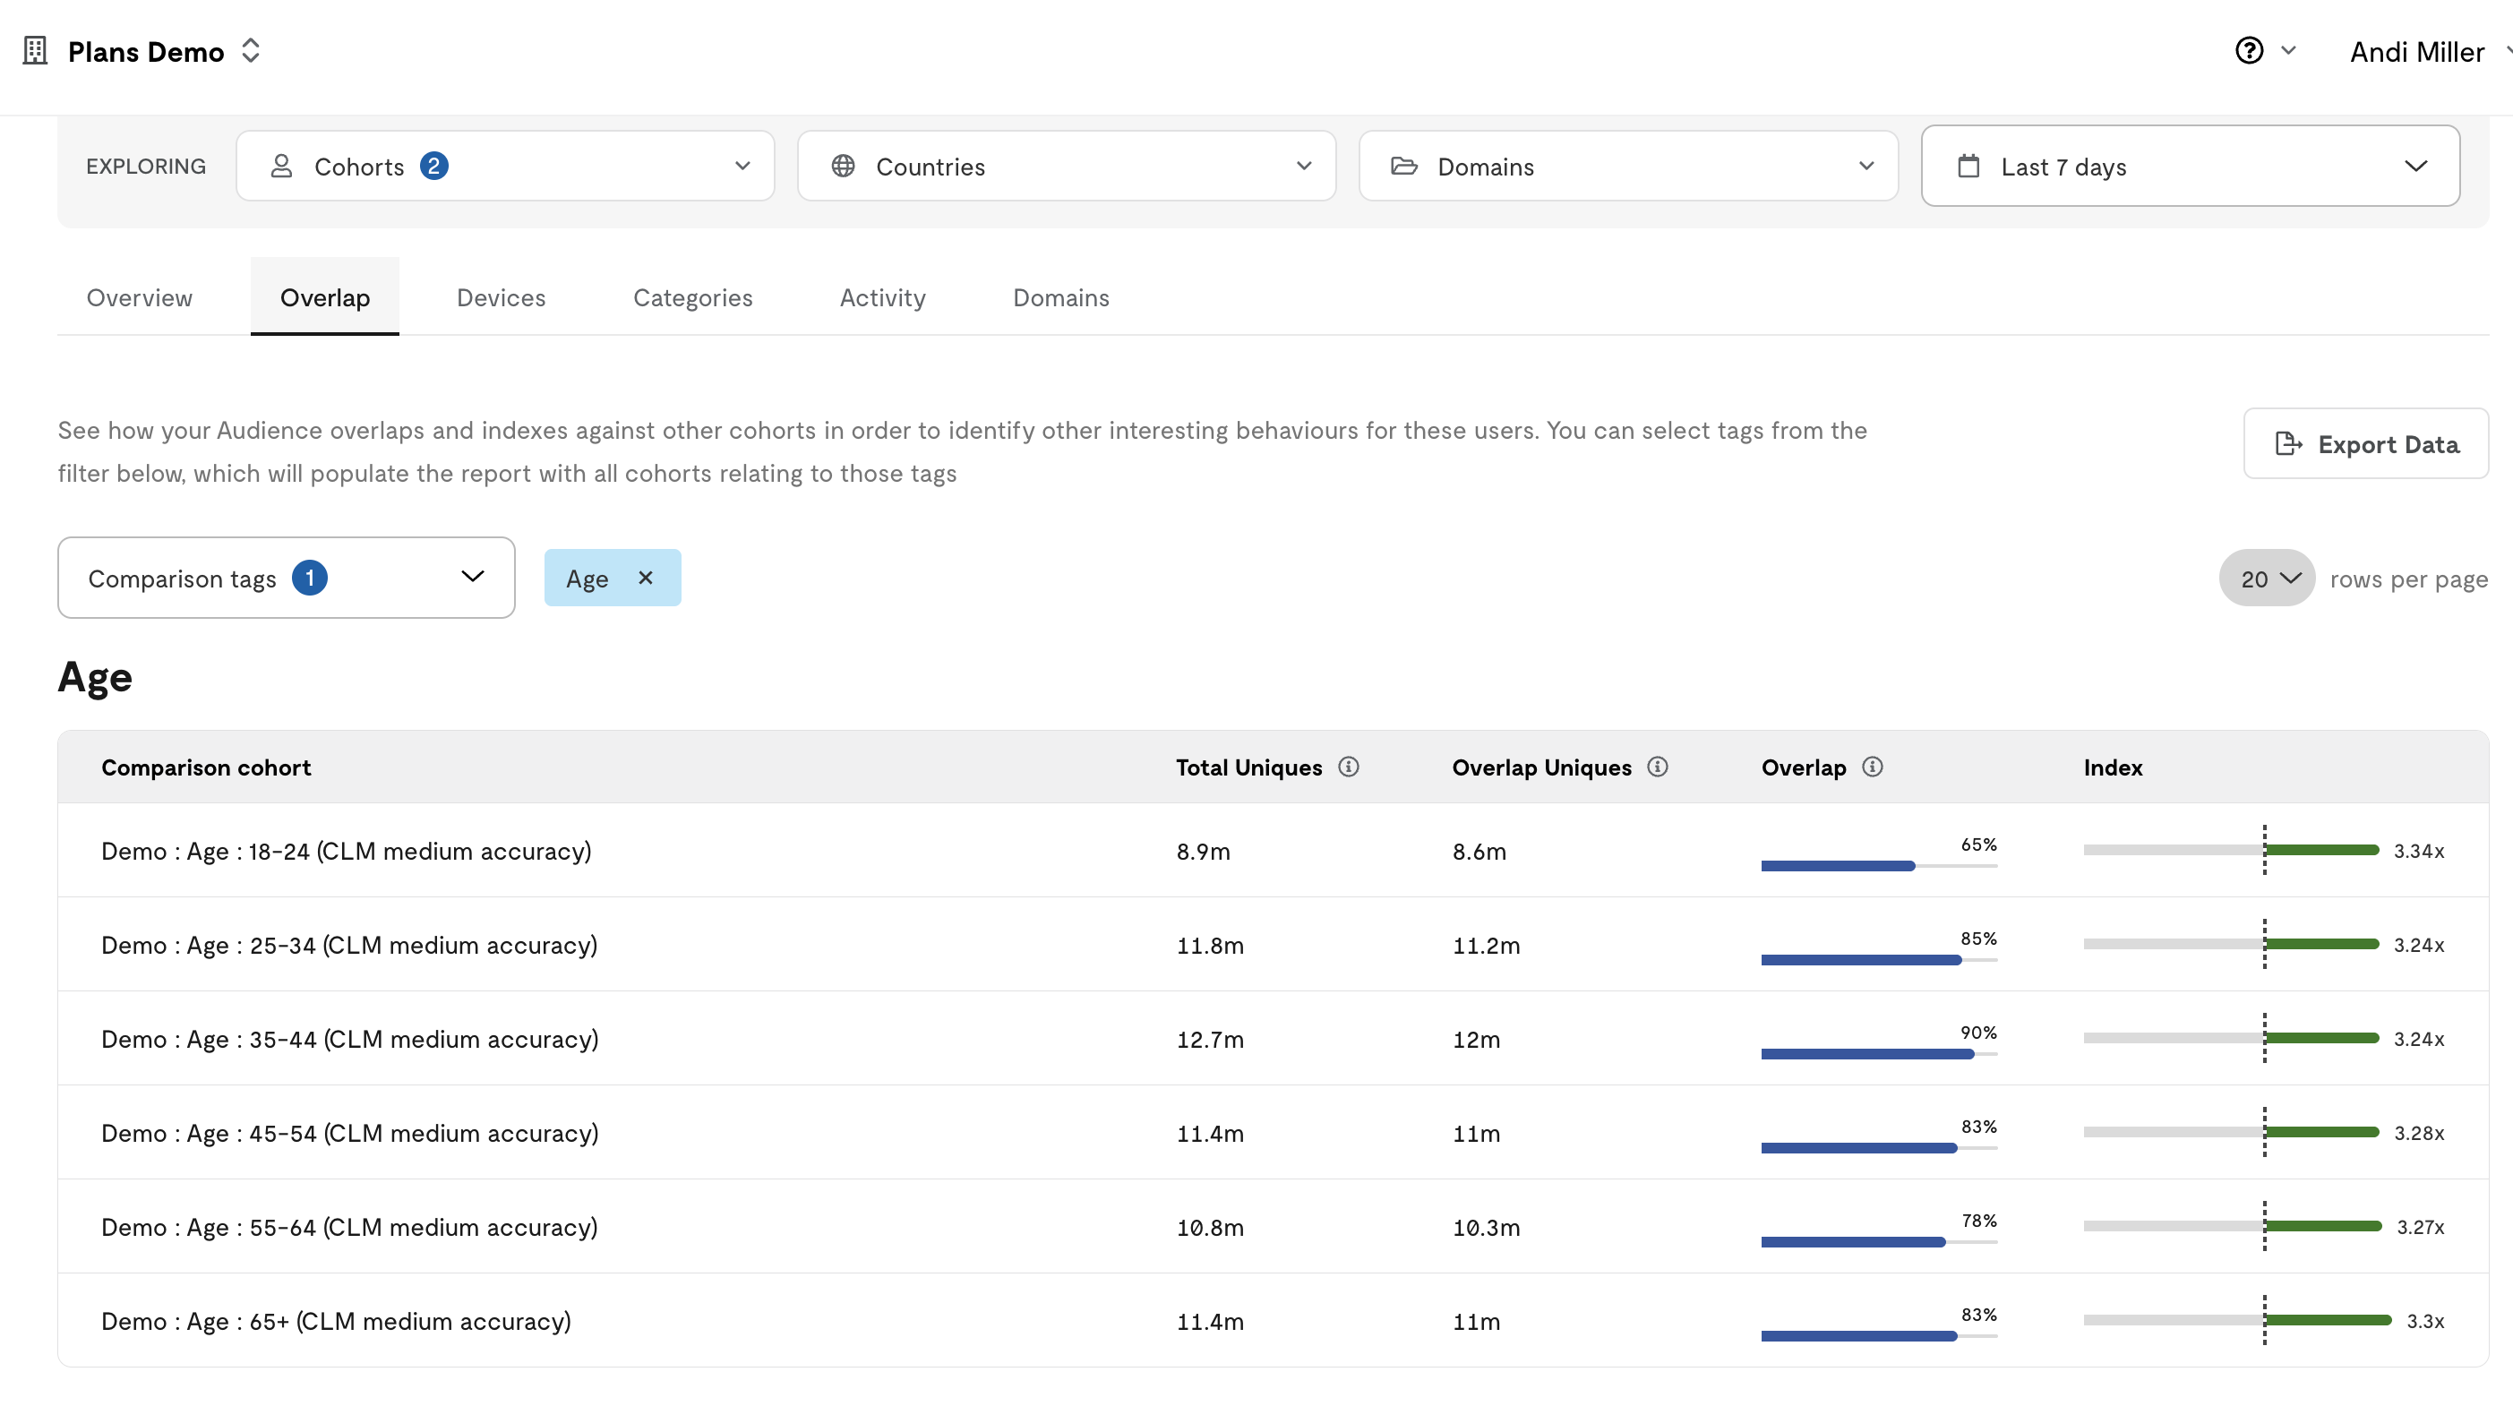Select the Age 55-64 cohort row name
The image size is (2513, 1406).
tap(349, 1227)
